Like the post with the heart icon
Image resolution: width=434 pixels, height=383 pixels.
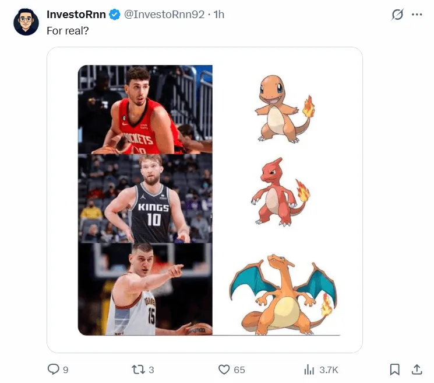(224, 370)
